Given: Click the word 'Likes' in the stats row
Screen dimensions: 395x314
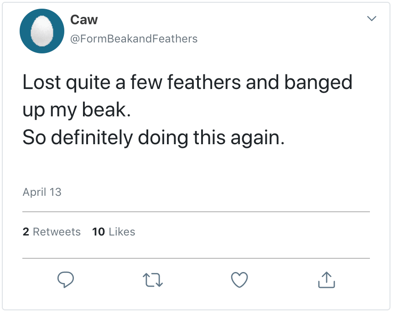Looking at the screenshot, I should tap(122, 232).
